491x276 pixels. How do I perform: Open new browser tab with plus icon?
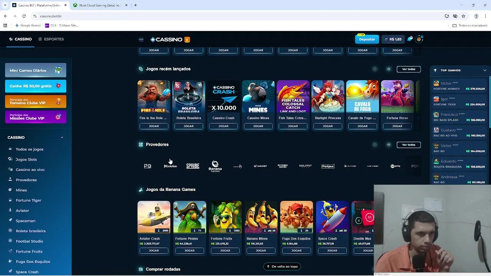[x=135, y=5]
